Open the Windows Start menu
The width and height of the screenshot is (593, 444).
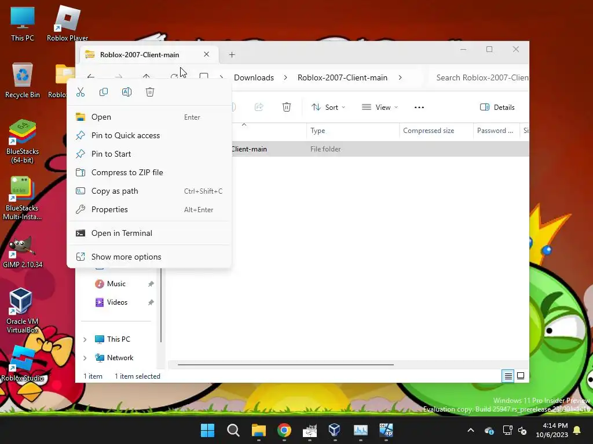click(208, 430)
